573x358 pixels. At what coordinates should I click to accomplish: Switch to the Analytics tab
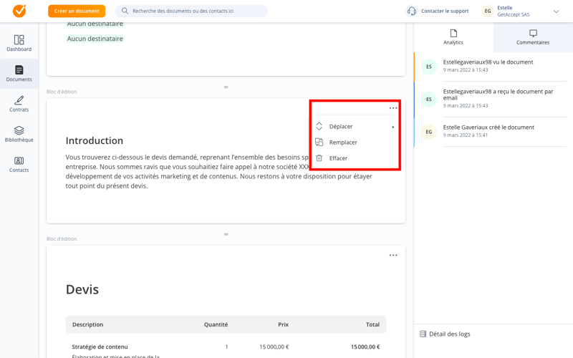coord(453,37)
